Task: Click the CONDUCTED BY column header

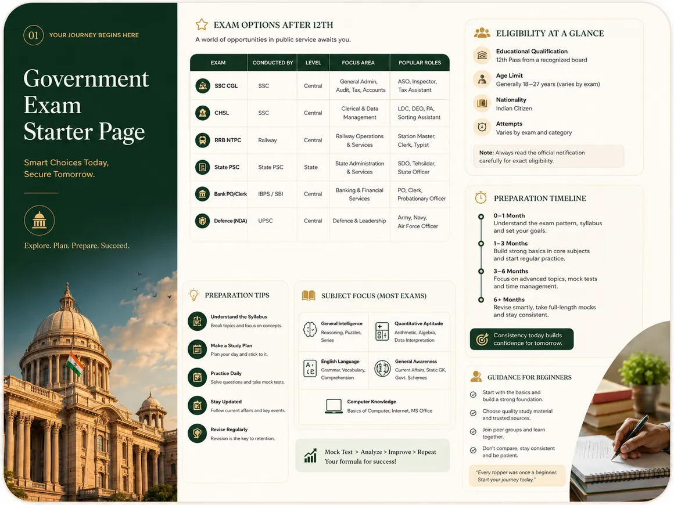Action: click(273, 63)
